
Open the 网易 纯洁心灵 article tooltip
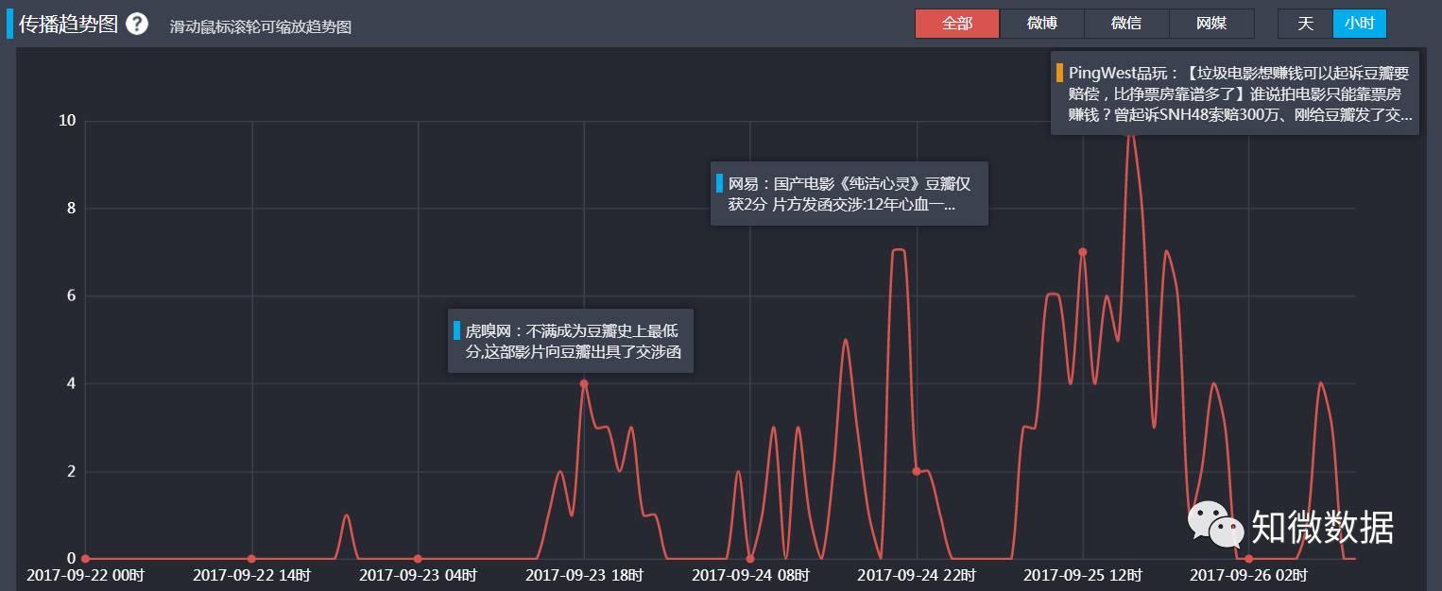tap(850, 194)
